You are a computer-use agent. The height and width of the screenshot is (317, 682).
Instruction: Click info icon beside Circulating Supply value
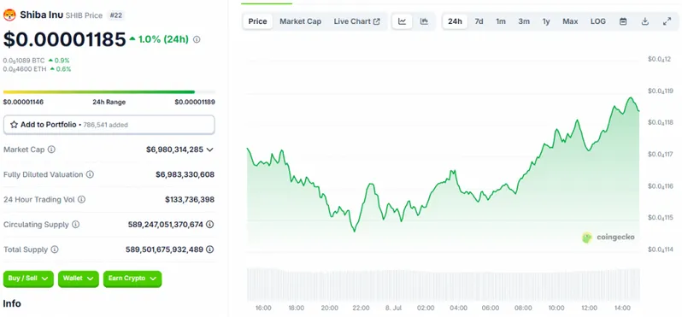[209, 225]
